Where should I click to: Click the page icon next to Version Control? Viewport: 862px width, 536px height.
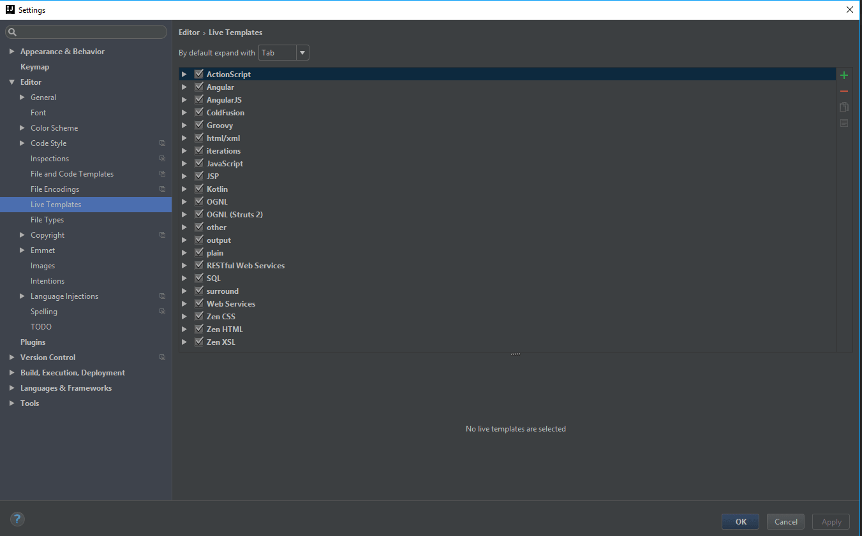[x=162, y=357]
